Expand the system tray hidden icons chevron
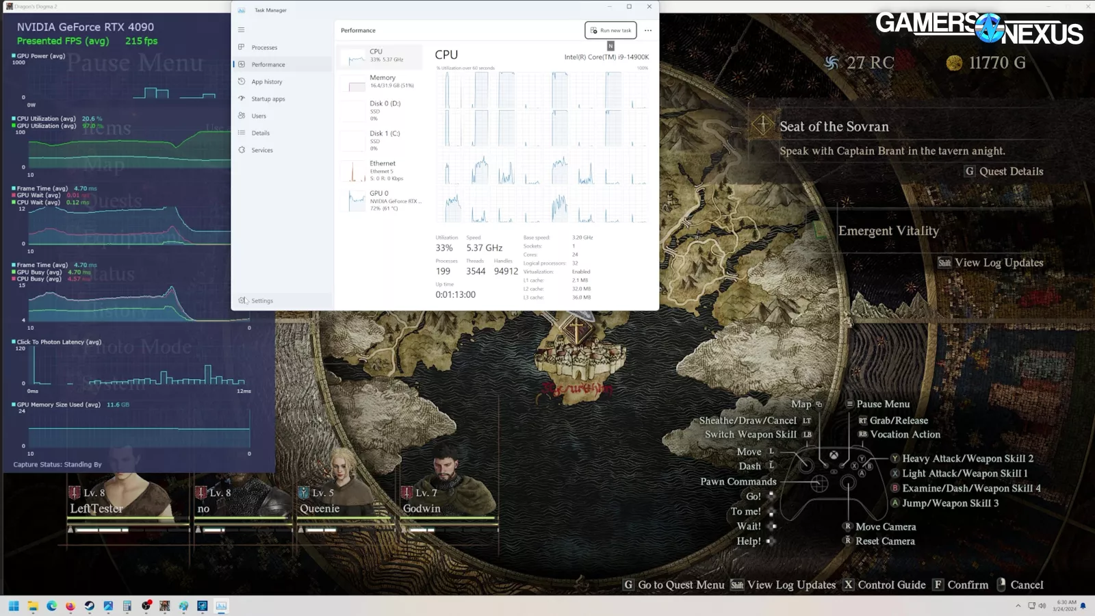This screenshot has width=1095, height=616. coord(1018,606)
